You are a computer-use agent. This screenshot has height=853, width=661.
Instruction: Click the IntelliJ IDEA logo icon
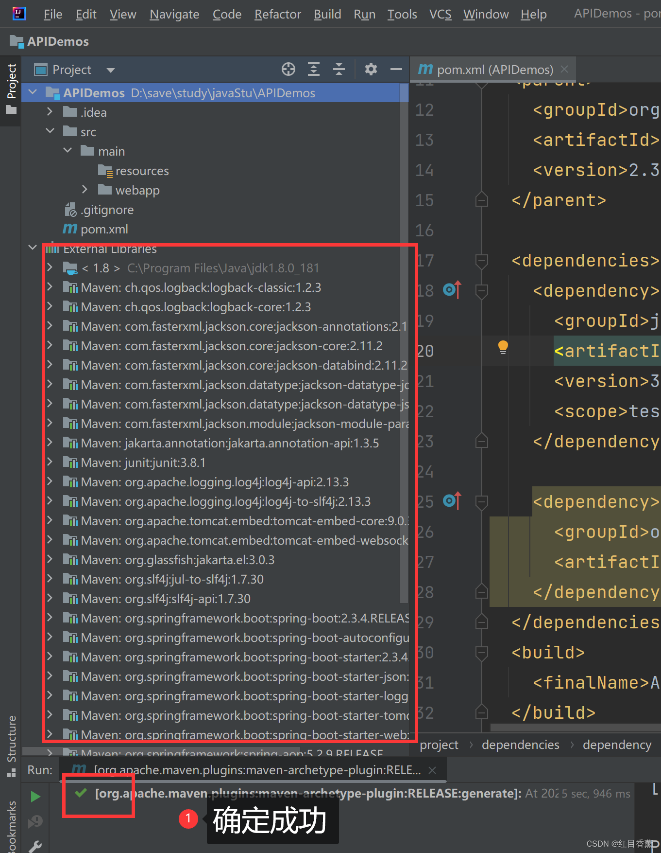pyautogui.click(x=19, y=14)
